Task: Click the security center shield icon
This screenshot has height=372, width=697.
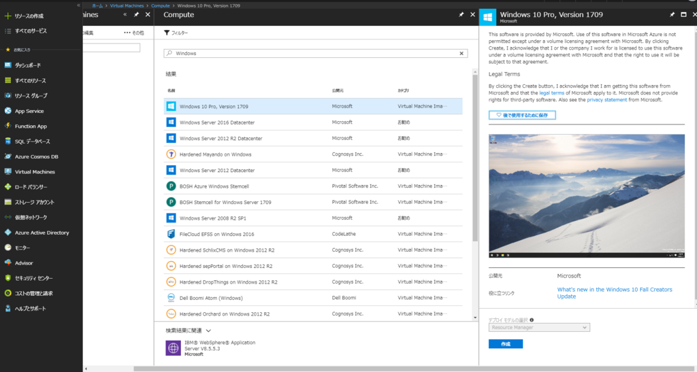Action: pyautogui.click(x=7, y=278)
